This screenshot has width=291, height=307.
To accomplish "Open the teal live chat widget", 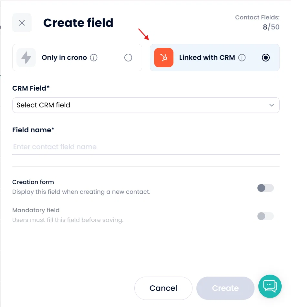I will point(270,286).
